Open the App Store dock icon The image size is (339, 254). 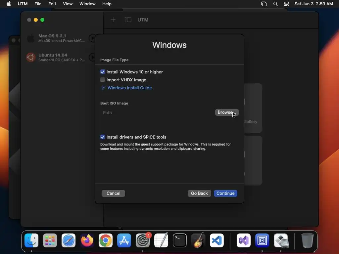pyautogui.click(x=124, y=240)
